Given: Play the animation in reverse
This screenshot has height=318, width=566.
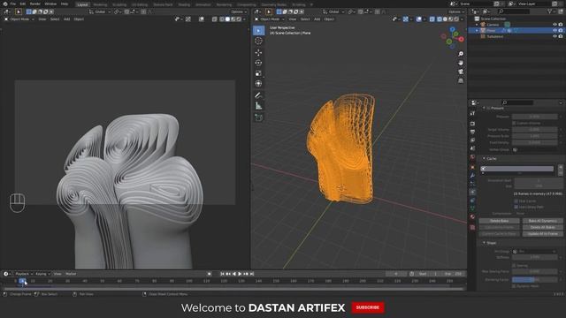Looking at the screenshot, I should 233,274.
